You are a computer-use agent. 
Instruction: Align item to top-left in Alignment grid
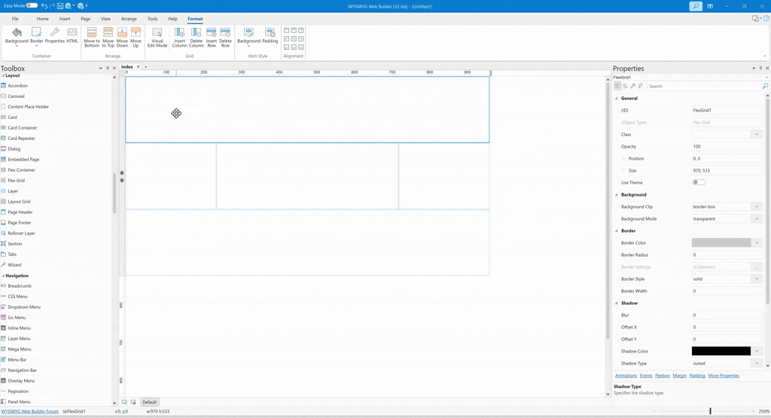(286, 30)
